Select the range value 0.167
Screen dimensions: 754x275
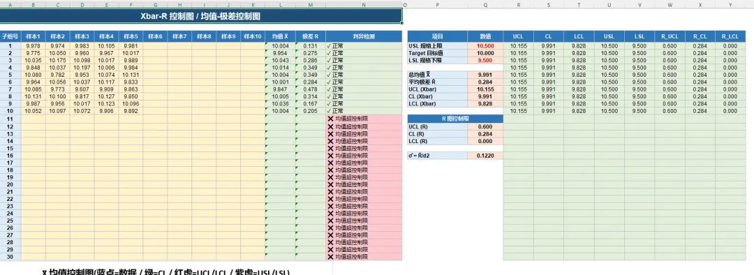[310, 104]
